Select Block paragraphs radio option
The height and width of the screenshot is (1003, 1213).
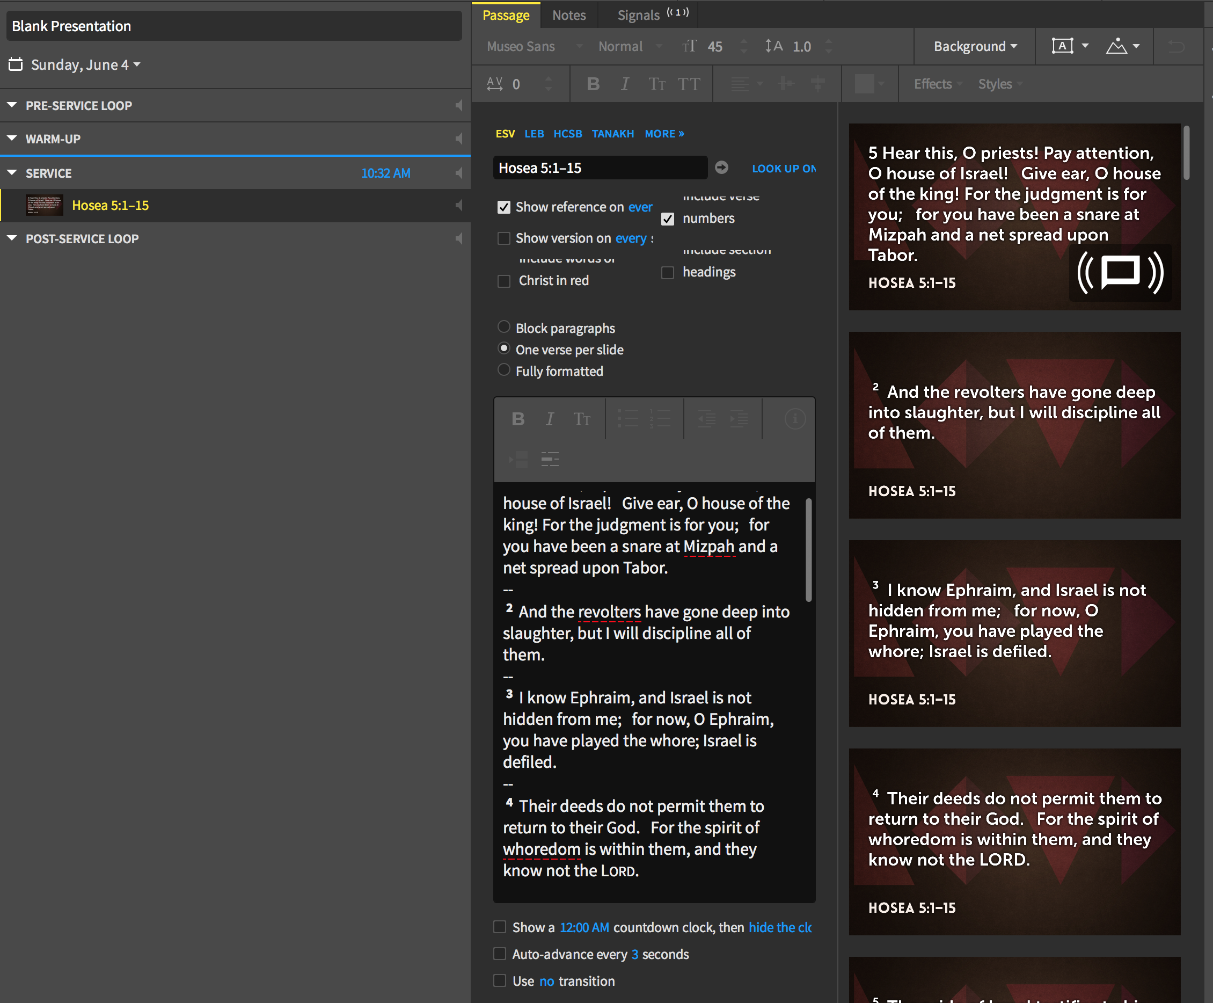click(x=505, y=327)
